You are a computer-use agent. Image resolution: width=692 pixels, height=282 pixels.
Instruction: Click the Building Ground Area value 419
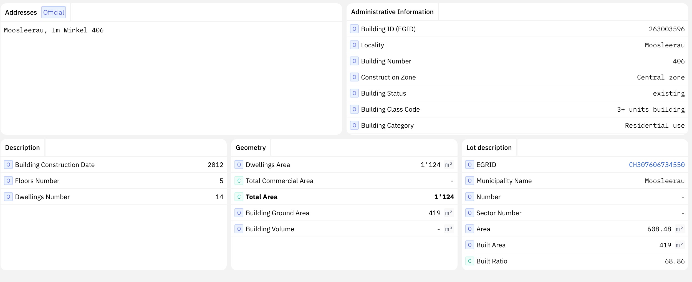[435, 213]
